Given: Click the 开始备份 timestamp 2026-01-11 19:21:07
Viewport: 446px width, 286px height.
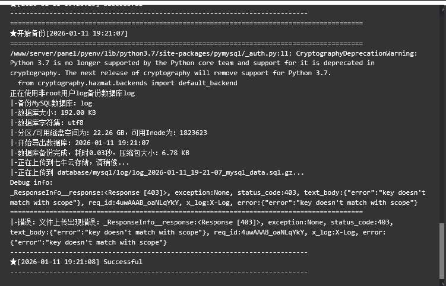Looking at the screenshot, I should (x=88, y=34).
